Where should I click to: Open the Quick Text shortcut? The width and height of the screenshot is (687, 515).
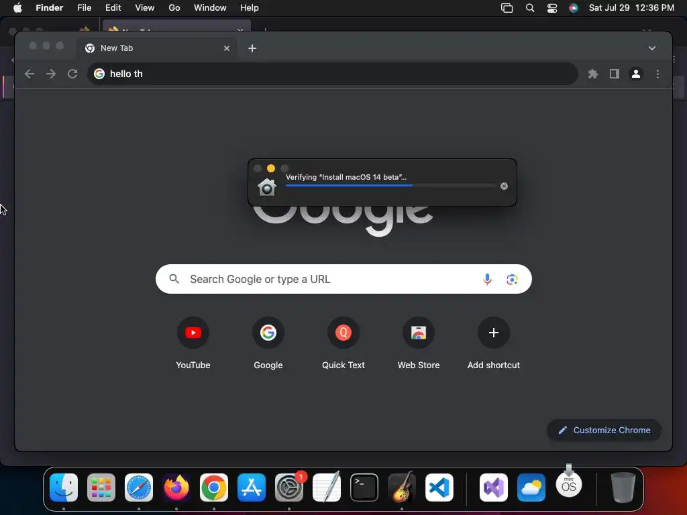[343, 343]
